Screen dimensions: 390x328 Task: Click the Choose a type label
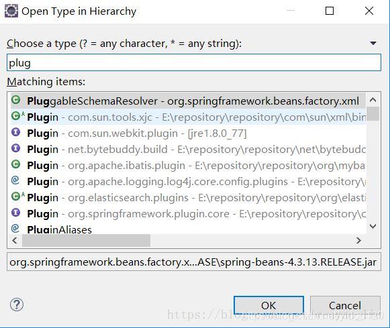click(124, 44)
